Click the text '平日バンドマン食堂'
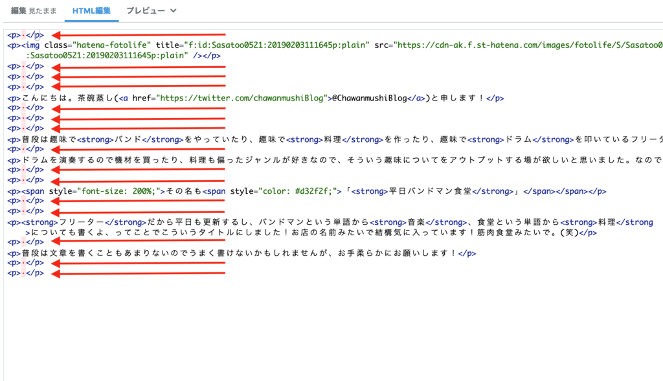663x381 pixels. (430, 191)
